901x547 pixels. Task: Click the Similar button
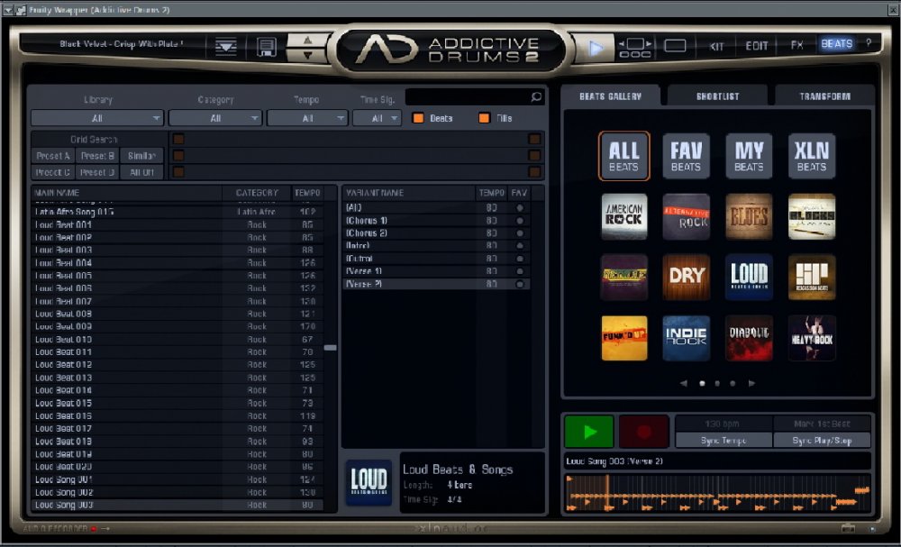coord(142,156)
